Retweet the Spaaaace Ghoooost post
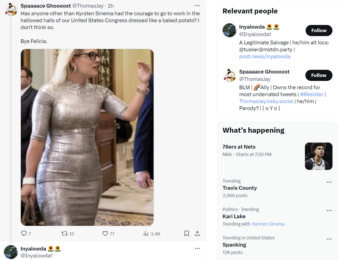Viewport: 338px width, 260px height. pyautogui.click(x=64, y=233)
